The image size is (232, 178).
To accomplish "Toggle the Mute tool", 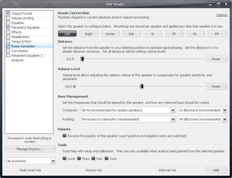I will [x=79, y=158].
